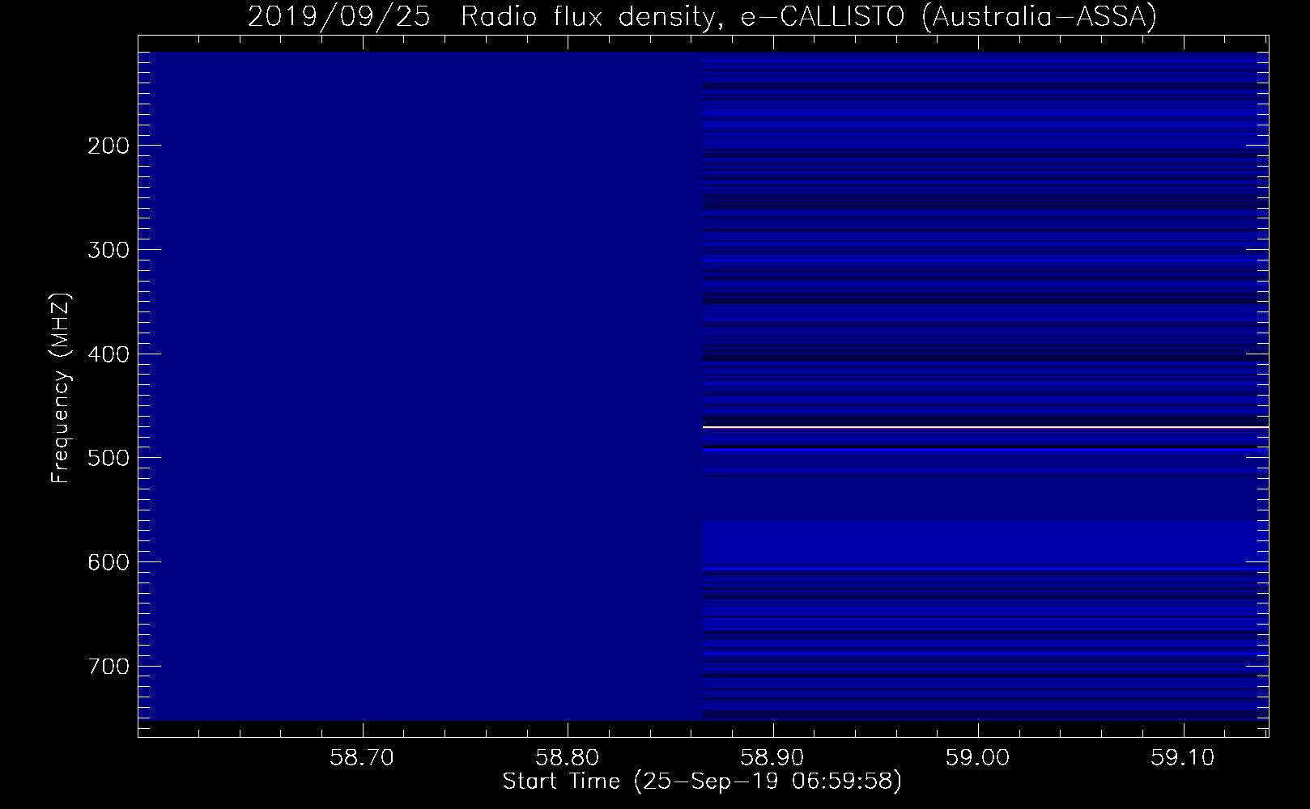Click the 59.10 time tick label
This screenshot has width=1310, height=809.
pos(1184,758)
